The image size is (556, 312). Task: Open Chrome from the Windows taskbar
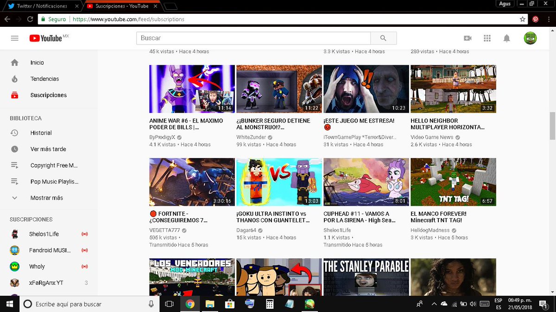pyautogui.click(x=190, y=304)
